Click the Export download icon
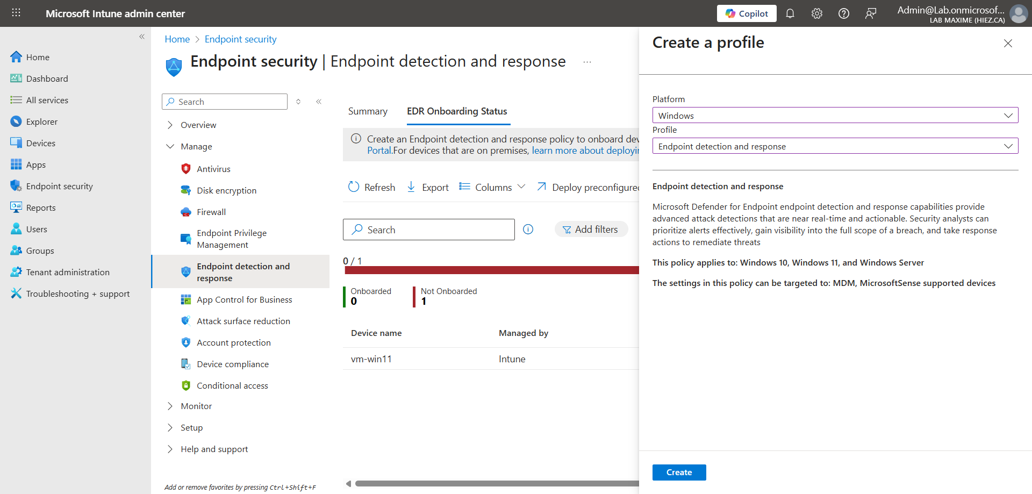 point(411,187)
